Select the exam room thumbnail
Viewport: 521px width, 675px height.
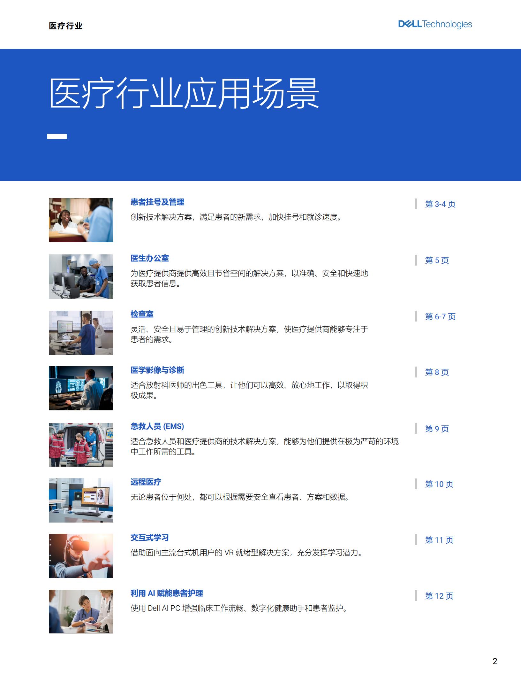[x=81, y=333]
